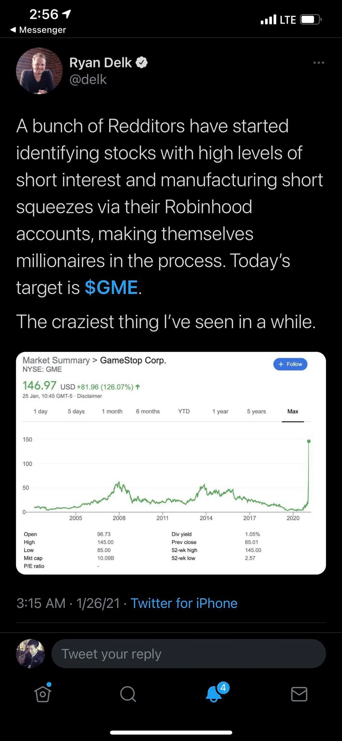Screen dimensions: 342x741
Task: Open the Messages envelope icon
Action: click(299, 694)
